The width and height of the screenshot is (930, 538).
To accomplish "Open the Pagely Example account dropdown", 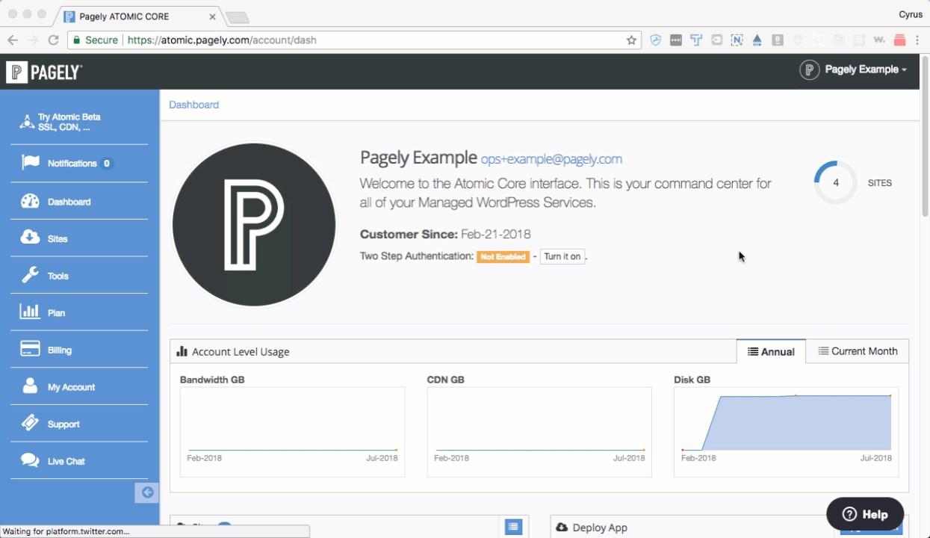I will tap(854, 70).
